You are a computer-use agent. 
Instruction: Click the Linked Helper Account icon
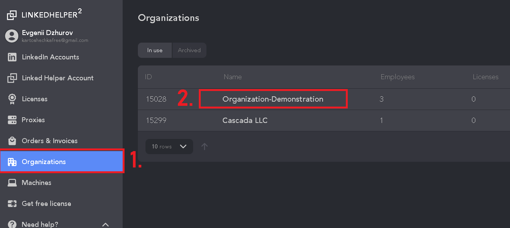pos(12,78)
